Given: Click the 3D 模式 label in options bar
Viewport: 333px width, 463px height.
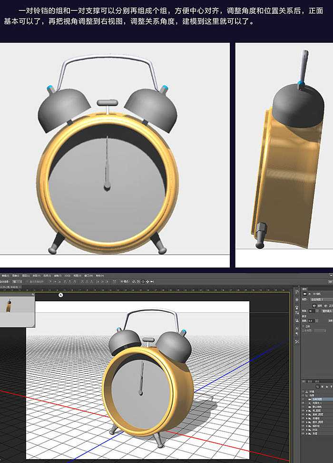Looking at the screenshot, I should [x=125, y=282].
